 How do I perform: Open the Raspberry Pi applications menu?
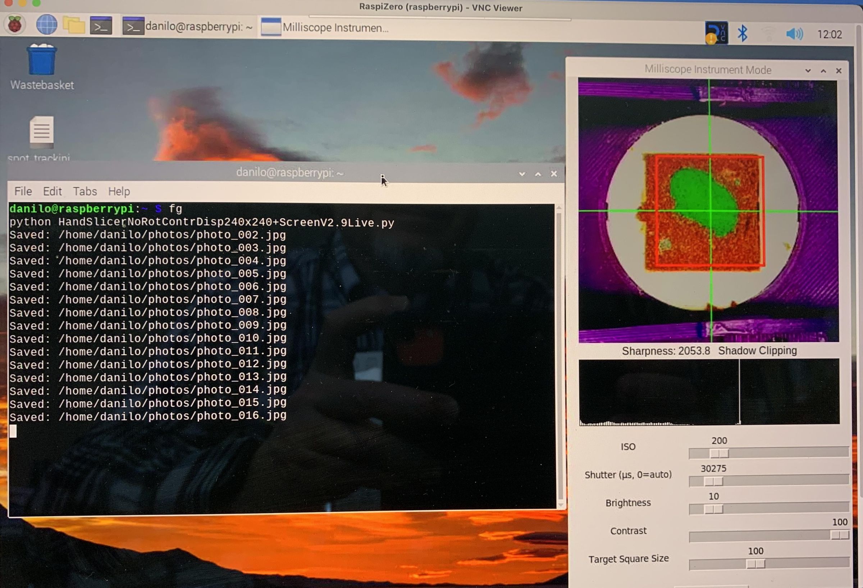tap(15, 25)
